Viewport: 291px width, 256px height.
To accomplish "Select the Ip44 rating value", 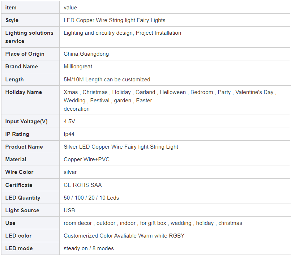I will (x=69, y=134).
